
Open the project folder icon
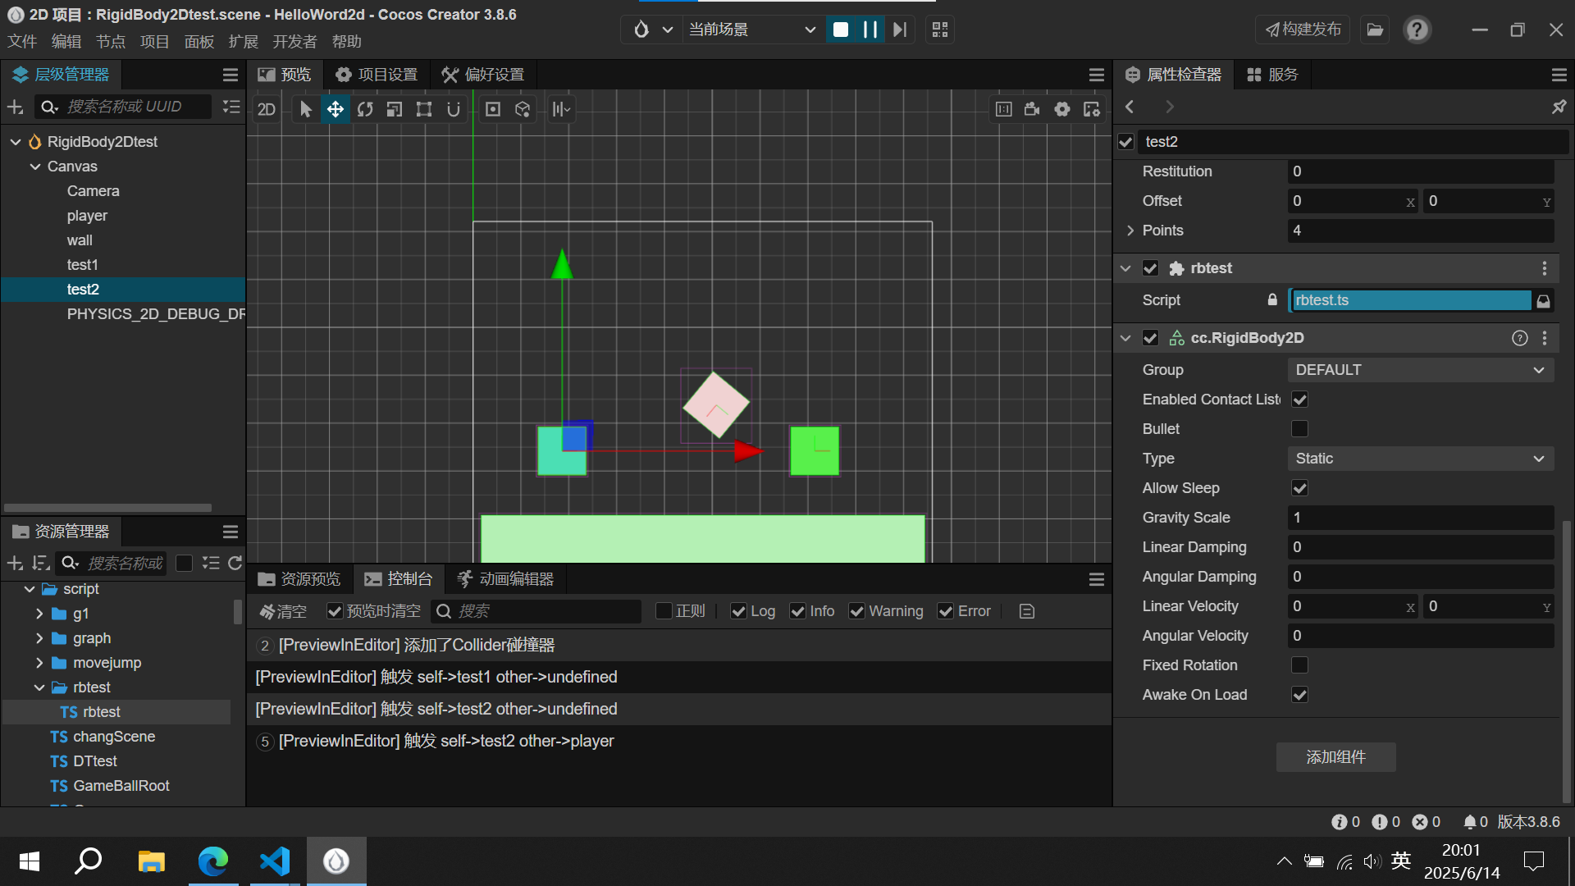tap(1375, 30)
